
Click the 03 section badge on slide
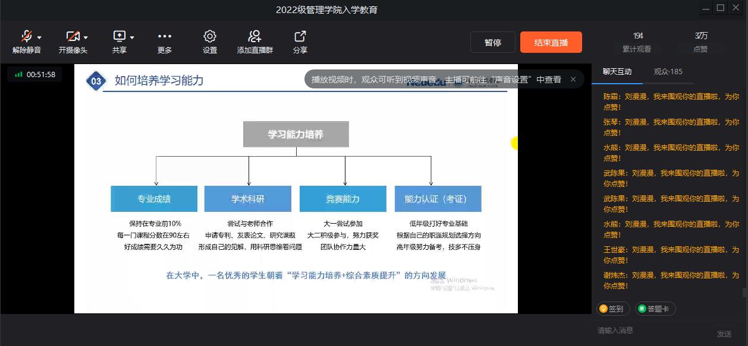[96, 81]
